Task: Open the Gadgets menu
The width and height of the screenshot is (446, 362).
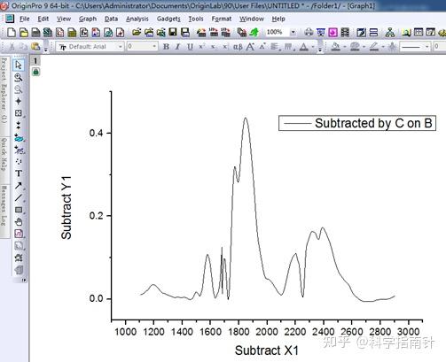Action: pos(168,19)
